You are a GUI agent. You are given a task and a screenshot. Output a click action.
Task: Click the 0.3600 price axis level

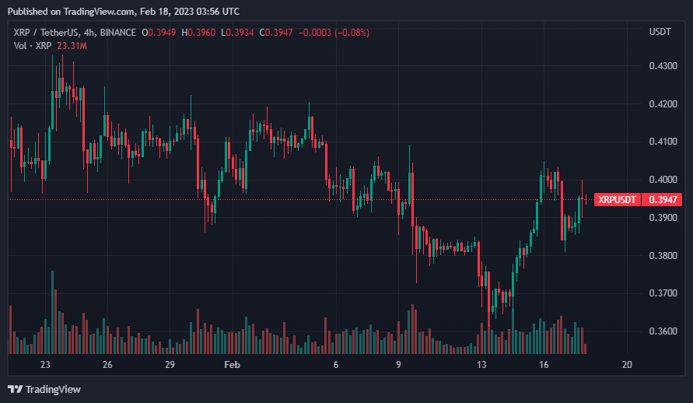click(x=661, y=331)
